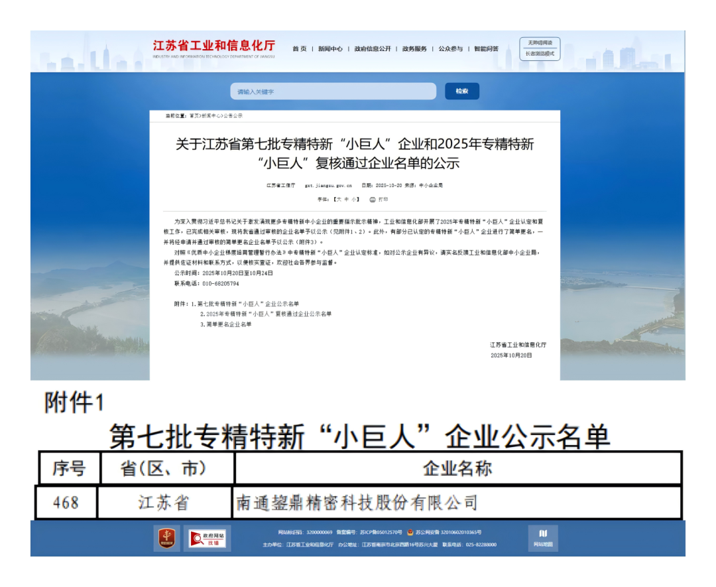Enable 无障碍阅读 accessibility mode
This screenshot has height=587, width=716.
coord(540,43)
